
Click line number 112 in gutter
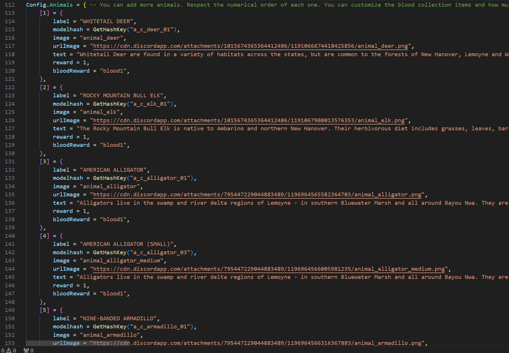(10, 5)
